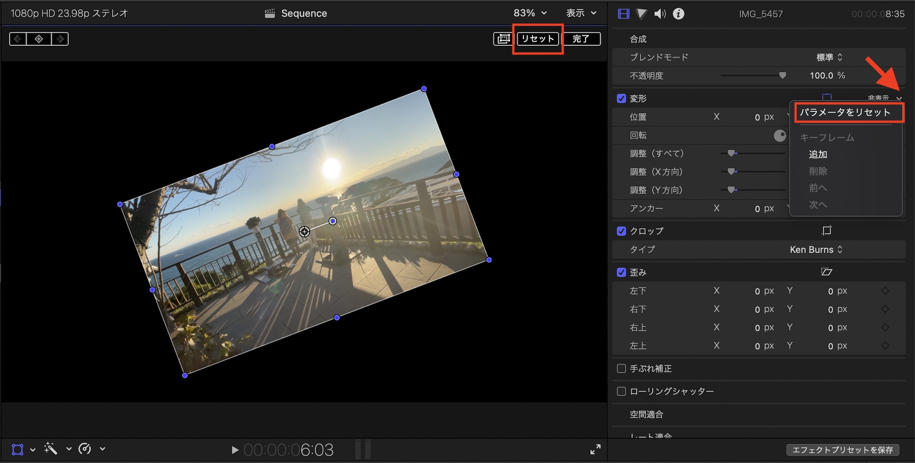915x463 pixels.
Task: Click the 完了 button
Action: pyautogui.click(x=581, y=39)
